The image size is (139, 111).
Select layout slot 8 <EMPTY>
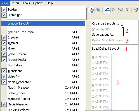click(100, 102)
